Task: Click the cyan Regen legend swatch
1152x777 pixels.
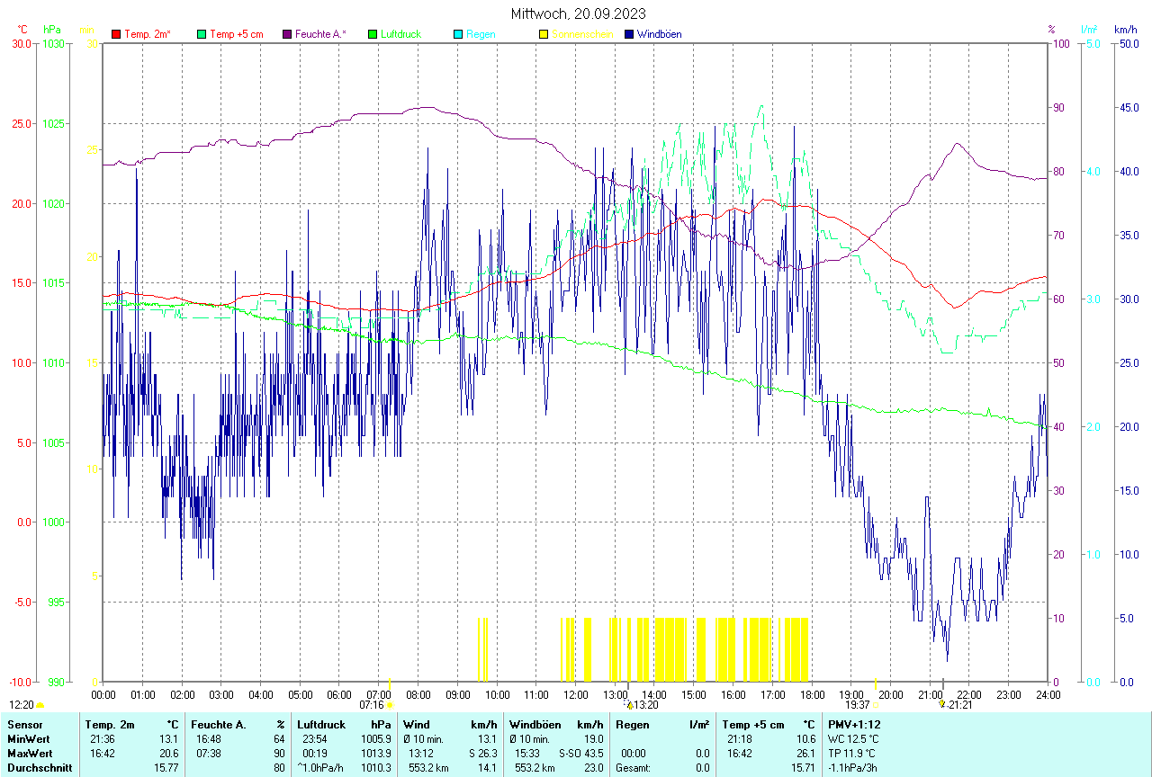Action: coord(457,34)
